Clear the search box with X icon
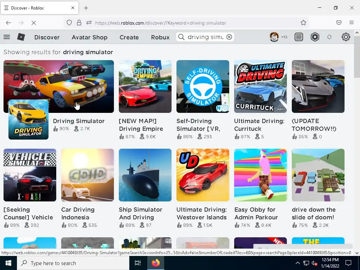The width and height of the screenshot is (360, 270). pos(229,37)
